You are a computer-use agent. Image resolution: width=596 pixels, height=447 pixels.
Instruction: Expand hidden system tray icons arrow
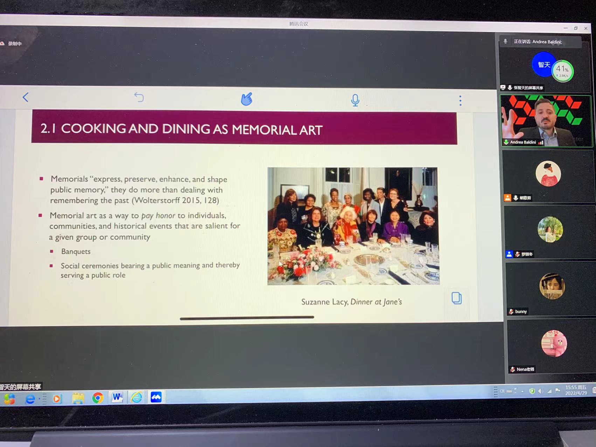click(522, 391)
